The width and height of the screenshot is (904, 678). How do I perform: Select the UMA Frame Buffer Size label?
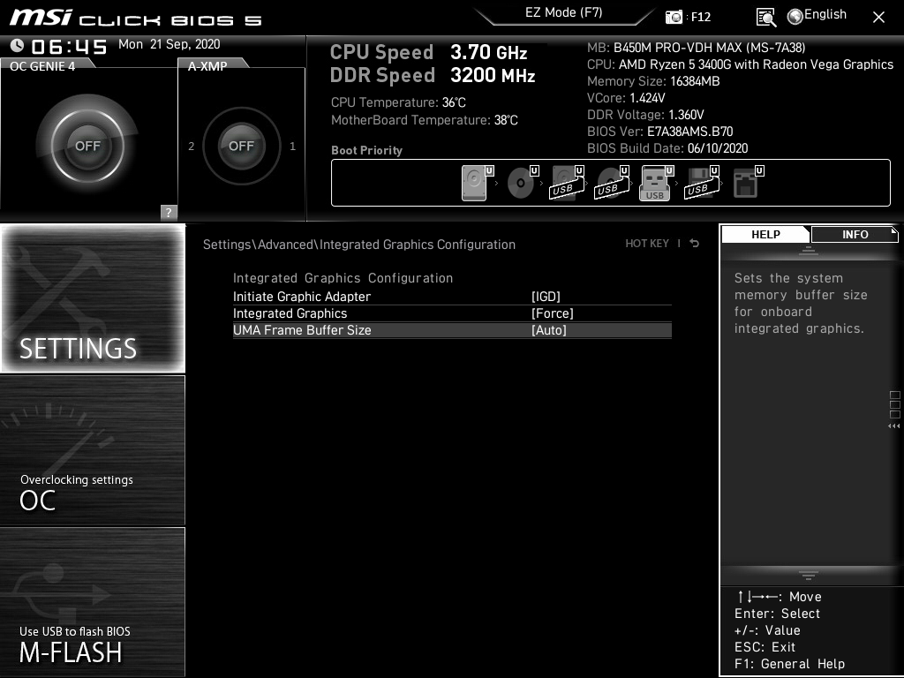[302, 330]
